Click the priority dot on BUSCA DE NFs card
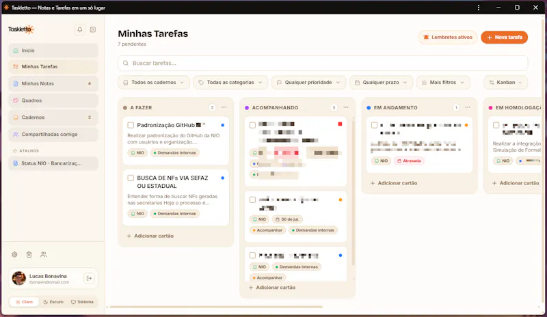Viewport: 547px width, 317px height. tap(223, 178)
